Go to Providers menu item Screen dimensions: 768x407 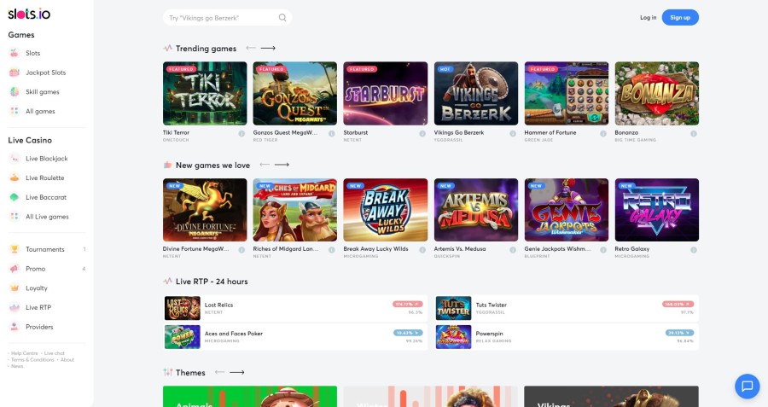[x=39, y=327]
